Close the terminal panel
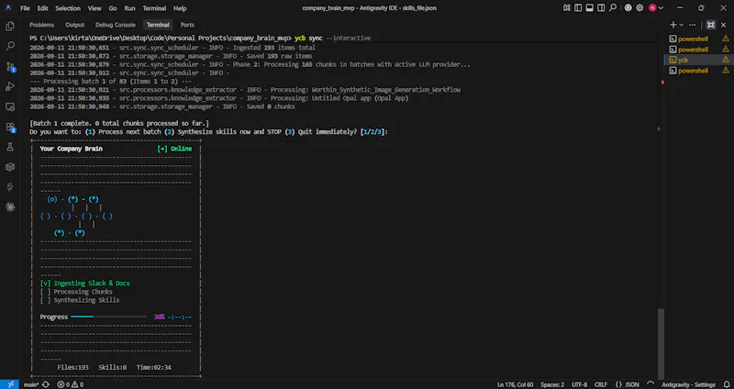The width and height of the screenshot is (734, 389). pyautogui.click(x=724, y=25)
